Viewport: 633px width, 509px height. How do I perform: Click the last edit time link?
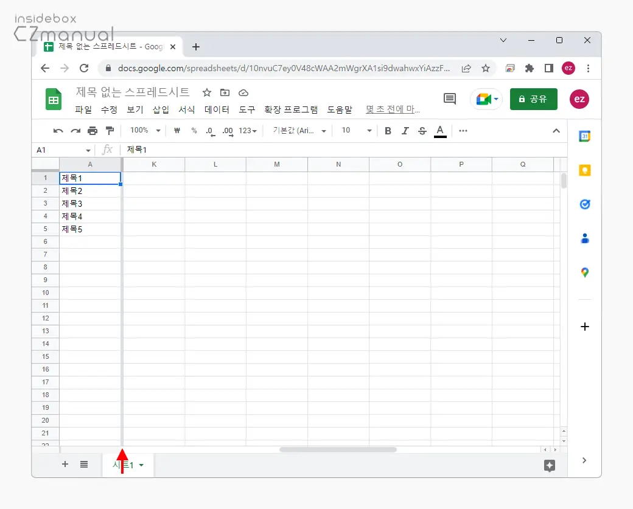pyautogui.click(x=393, y=110)
